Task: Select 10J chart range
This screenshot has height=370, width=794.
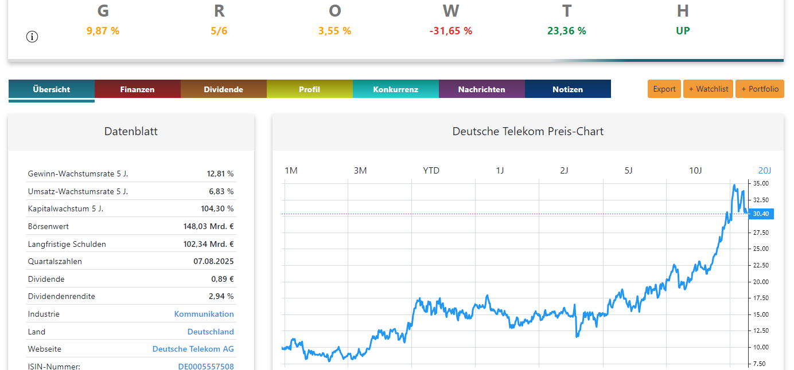Action: pyautogui.click(x=695, y=171)
